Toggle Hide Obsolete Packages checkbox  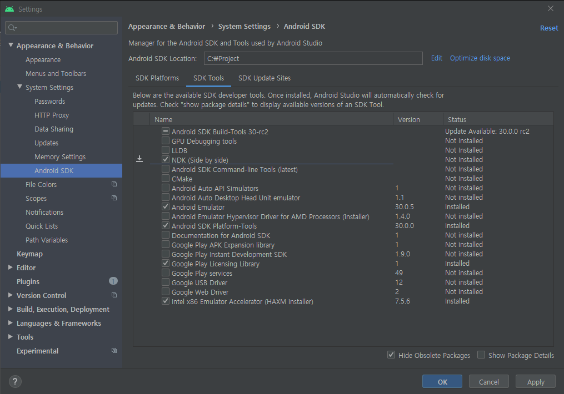click(391, 355)
